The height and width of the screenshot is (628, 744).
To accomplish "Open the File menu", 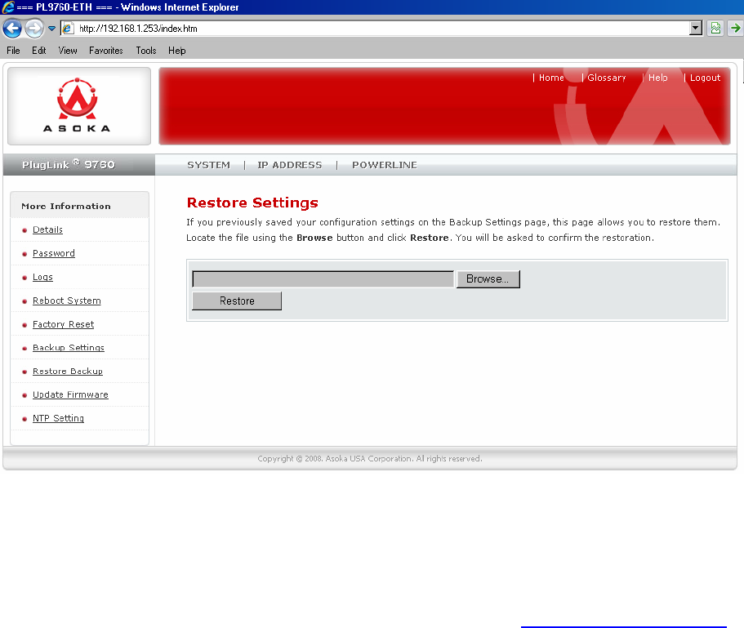I will tap(13, 51).
